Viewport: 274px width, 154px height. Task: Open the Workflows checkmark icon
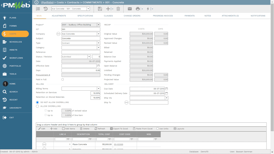[5, 58]
